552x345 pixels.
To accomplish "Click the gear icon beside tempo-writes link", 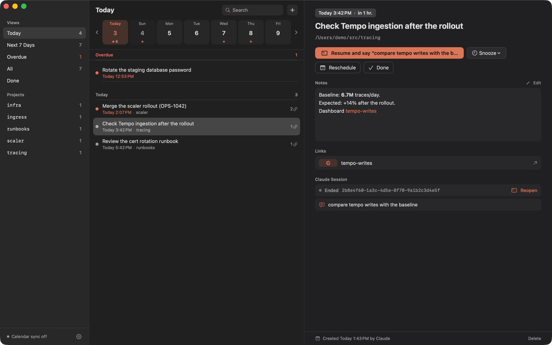I will click(x=328, y=163).
